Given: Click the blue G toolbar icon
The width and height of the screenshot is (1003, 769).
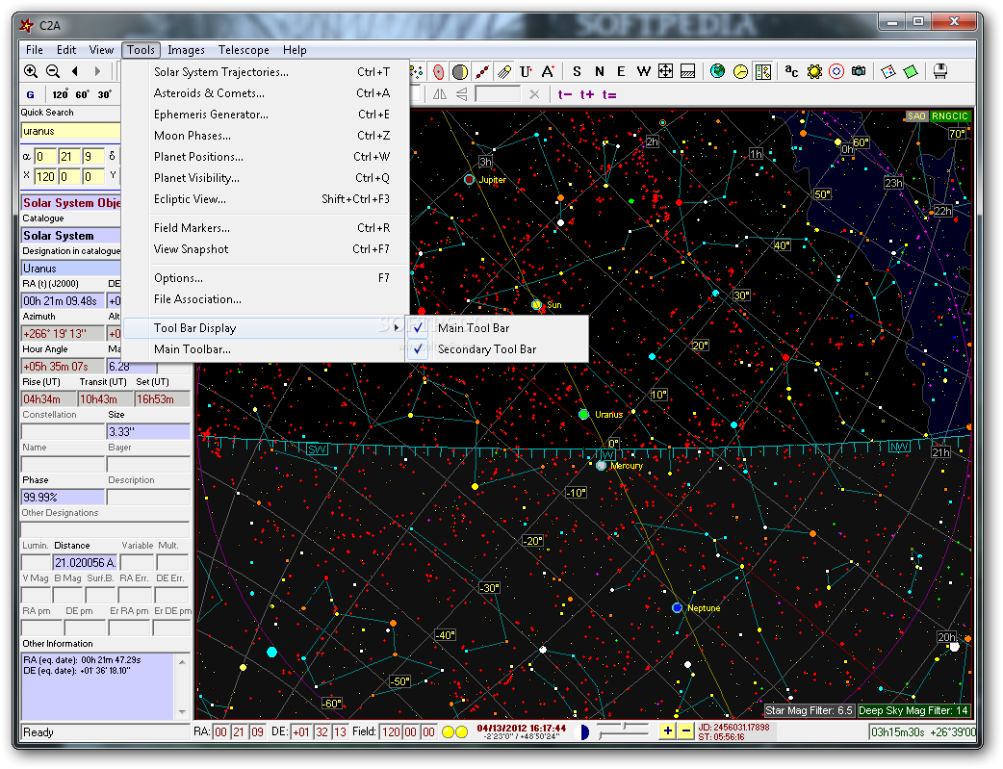Looking at the screenshot, I should pyautogui.click(x=30, y=94).
